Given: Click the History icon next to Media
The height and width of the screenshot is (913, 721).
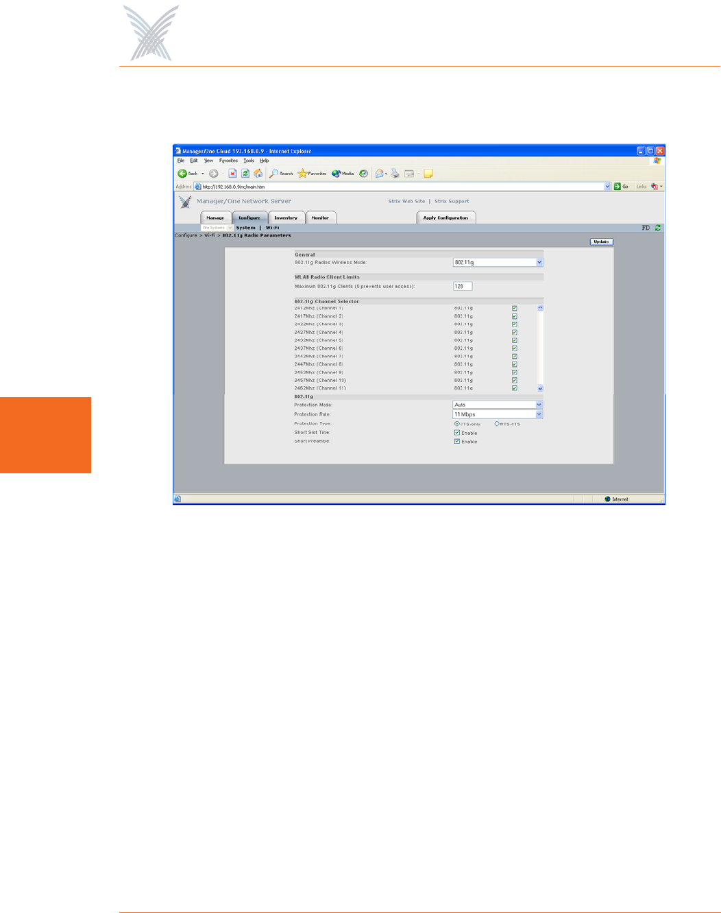Looking at the screenshot, I should [363, 174].
